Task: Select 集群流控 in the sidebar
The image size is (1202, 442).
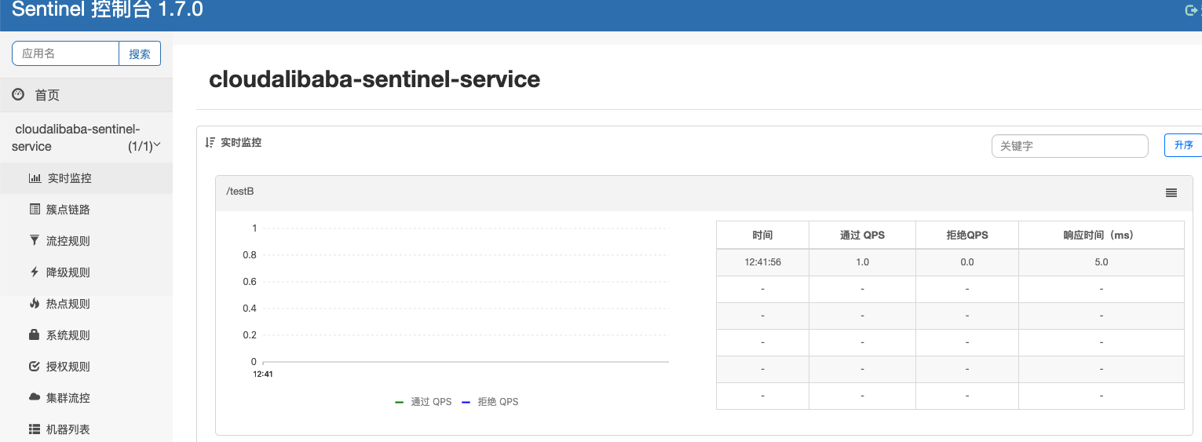Action: pos(86,398)
